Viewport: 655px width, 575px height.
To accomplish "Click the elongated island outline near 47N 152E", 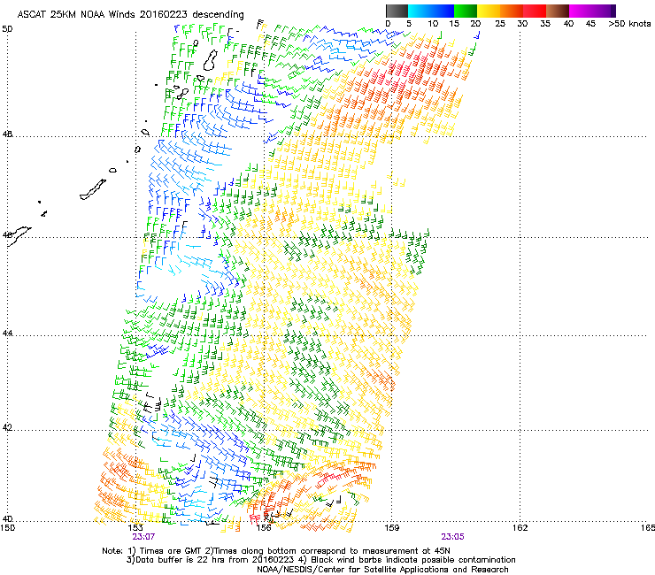I will click(93, 190).
